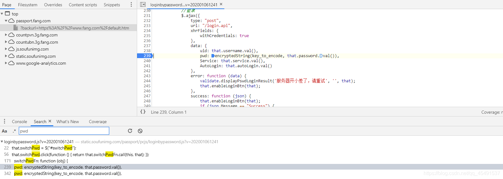Expand the countubn.3g.fang.com node
The width and height of the screenshot is (503, 179).
pyautogui.click(x=6, y=42)
